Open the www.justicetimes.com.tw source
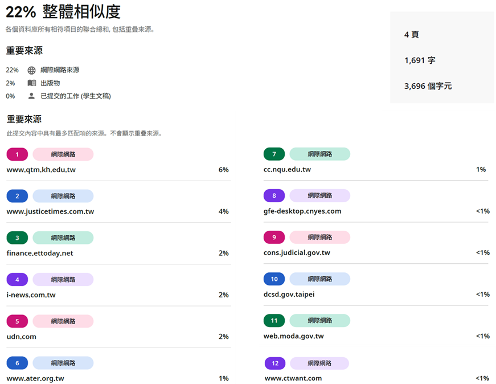The height and width of the screenshot is (384, 496). pyautogui.click(x=50, y=211)
